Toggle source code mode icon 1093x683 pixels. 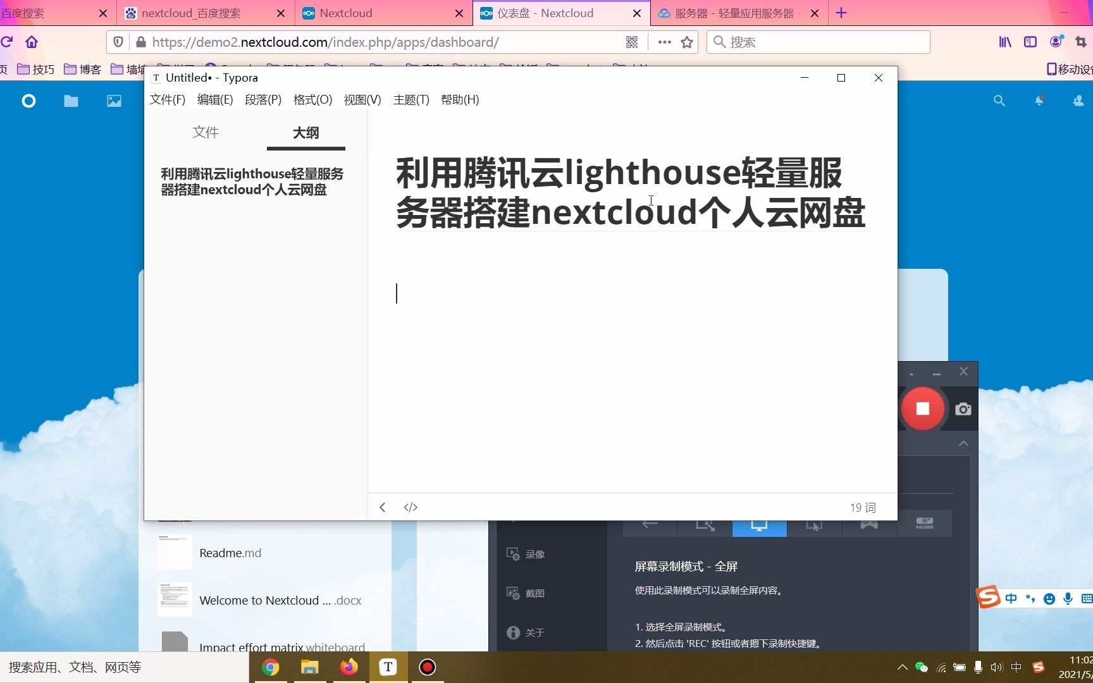(x=411, y=507)
